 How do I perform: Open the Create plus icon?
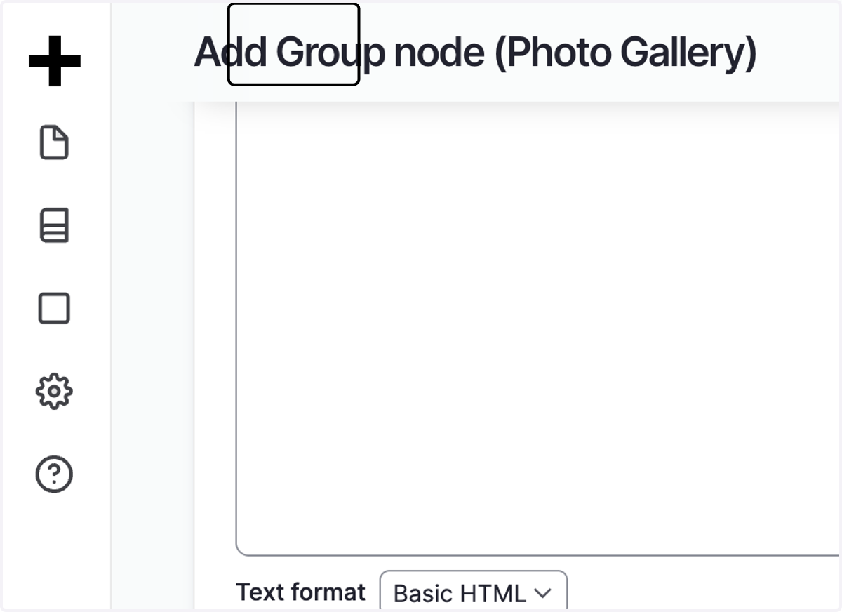click(x=55, y=60)
